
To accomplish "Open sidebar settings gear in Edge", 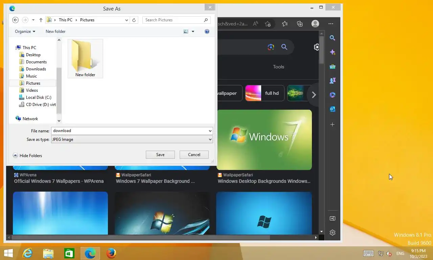I will pos(333,233).
